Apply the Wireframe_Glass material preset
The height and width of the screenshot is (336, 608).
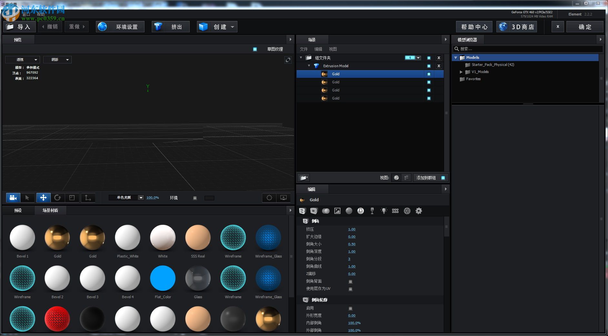[268, 237]
